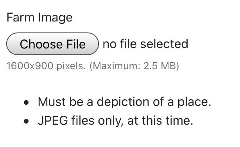Click the word 'depiction' in first bullet
Image resolution: width=240 pixels, height=147 pixels.
click(x=123, y=102)
